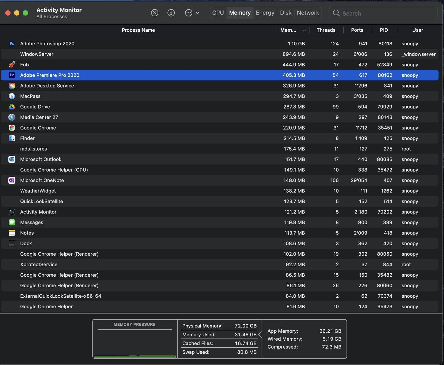Click the stop process X icon
444x365 pixels.
pos(154,13)
